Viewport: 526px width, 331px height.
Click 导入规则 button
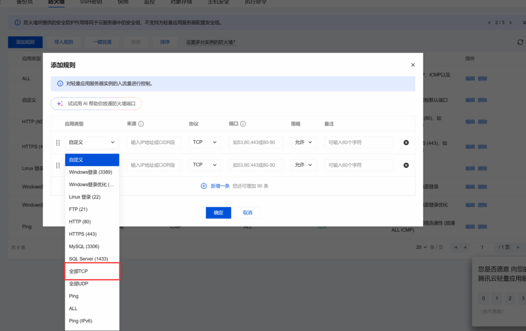coord(64,42)
